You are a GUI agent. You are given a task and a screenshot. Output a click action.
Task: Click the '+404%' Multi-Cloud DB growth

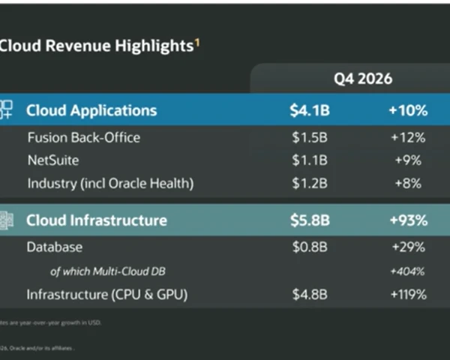(407, 271)
